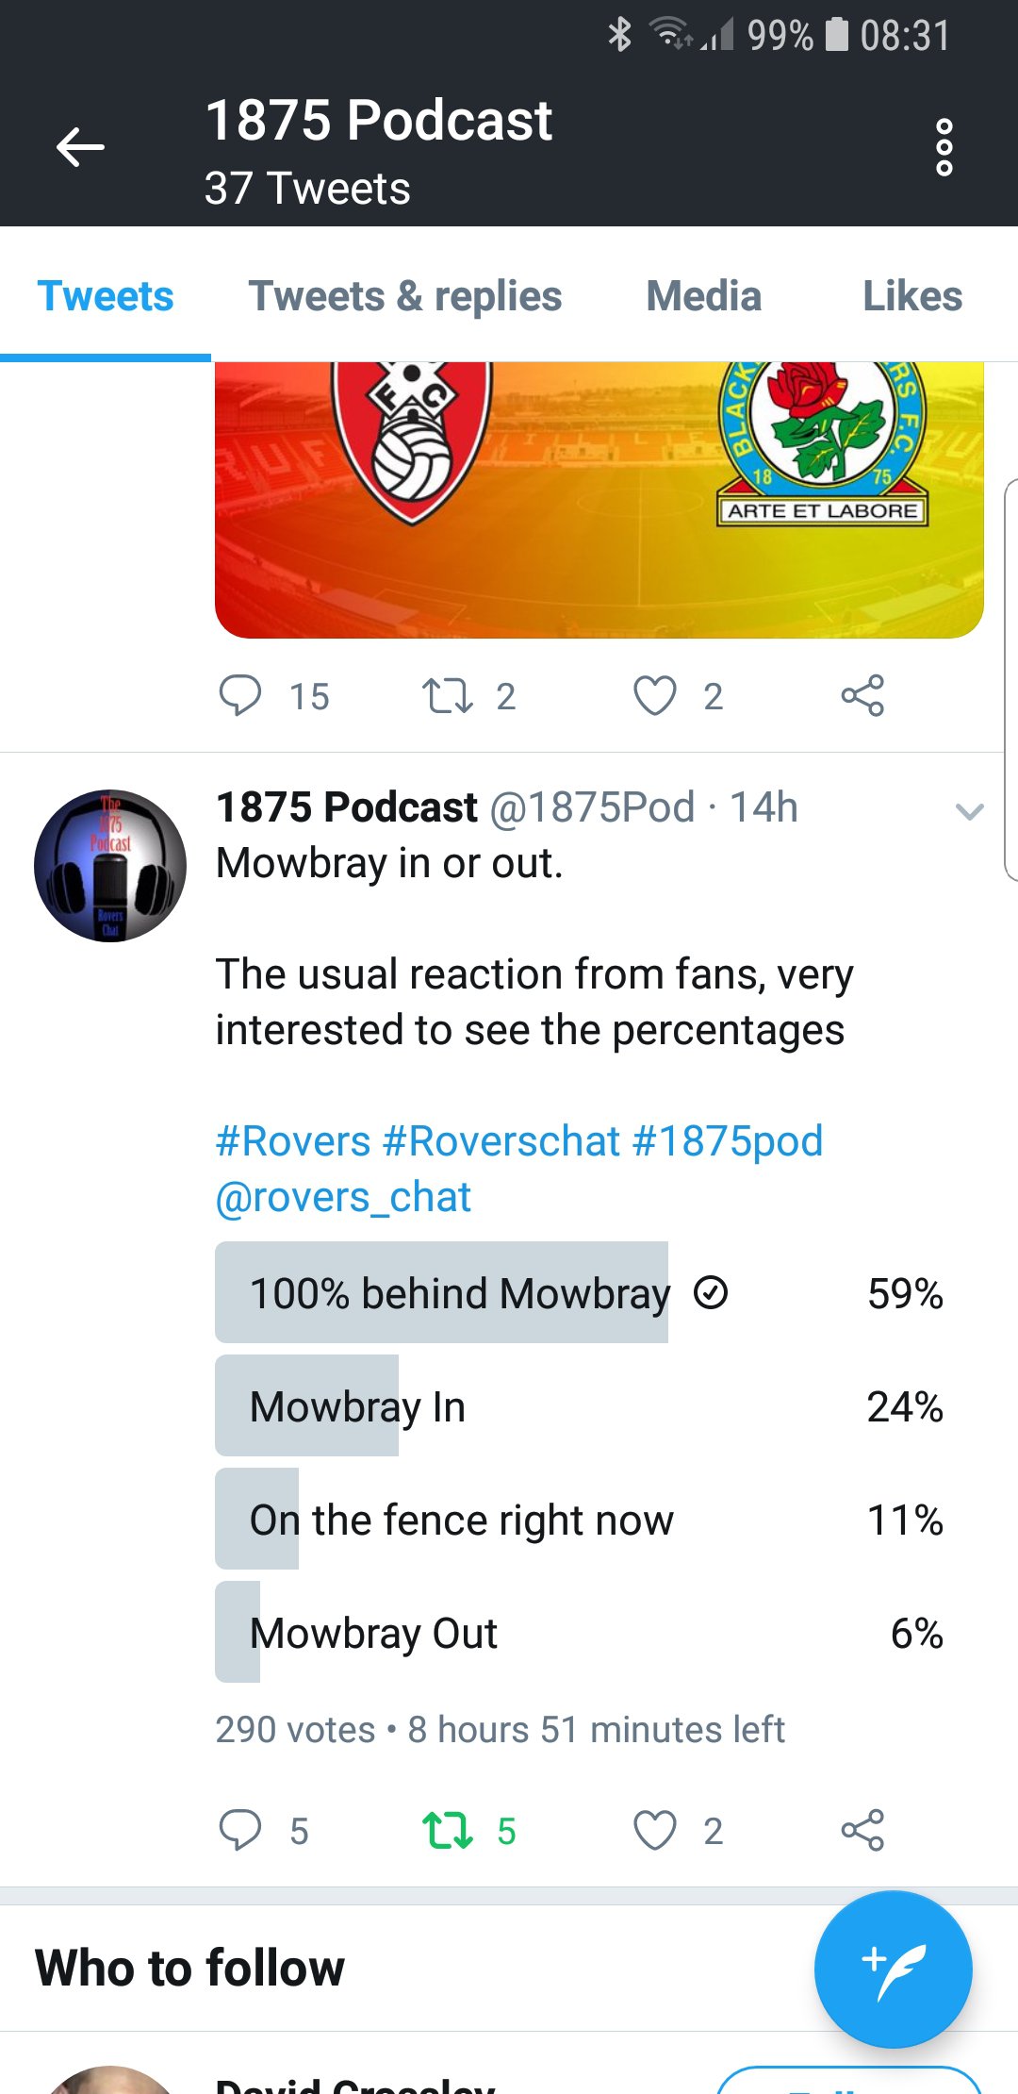This screenshot has height=2094, width=1018.
Task: Open the Media tab
Action: [703, 296]
